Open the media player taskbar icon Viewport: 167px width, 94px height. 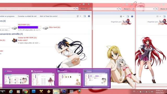tap(18, 92)
